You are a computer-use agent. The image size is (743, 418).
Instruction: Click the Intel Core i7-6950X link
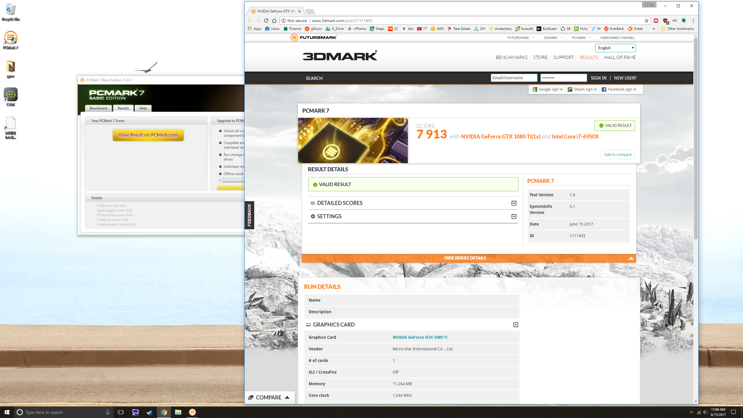[575, 136]
